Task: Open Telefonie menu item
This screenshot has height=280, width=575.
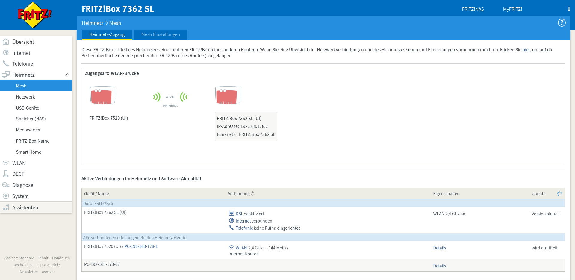Action: pos(36,64)
